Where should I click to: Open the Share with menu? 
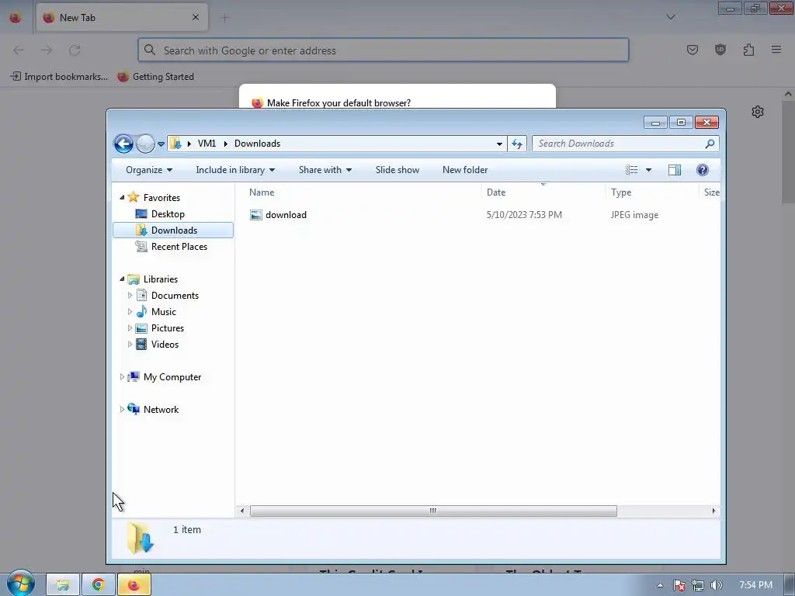[325, 170]
